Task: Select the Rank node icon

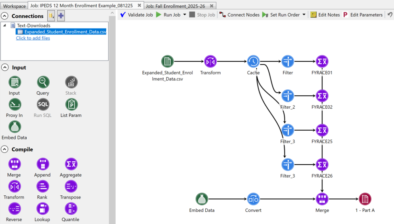Action: (43, 186)
